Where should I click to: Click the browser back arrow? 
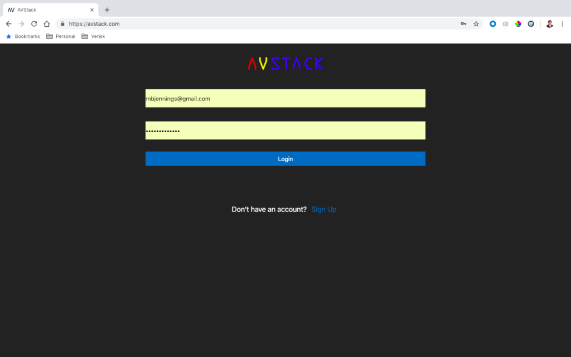pyautogui.click(x=9, y=23)
